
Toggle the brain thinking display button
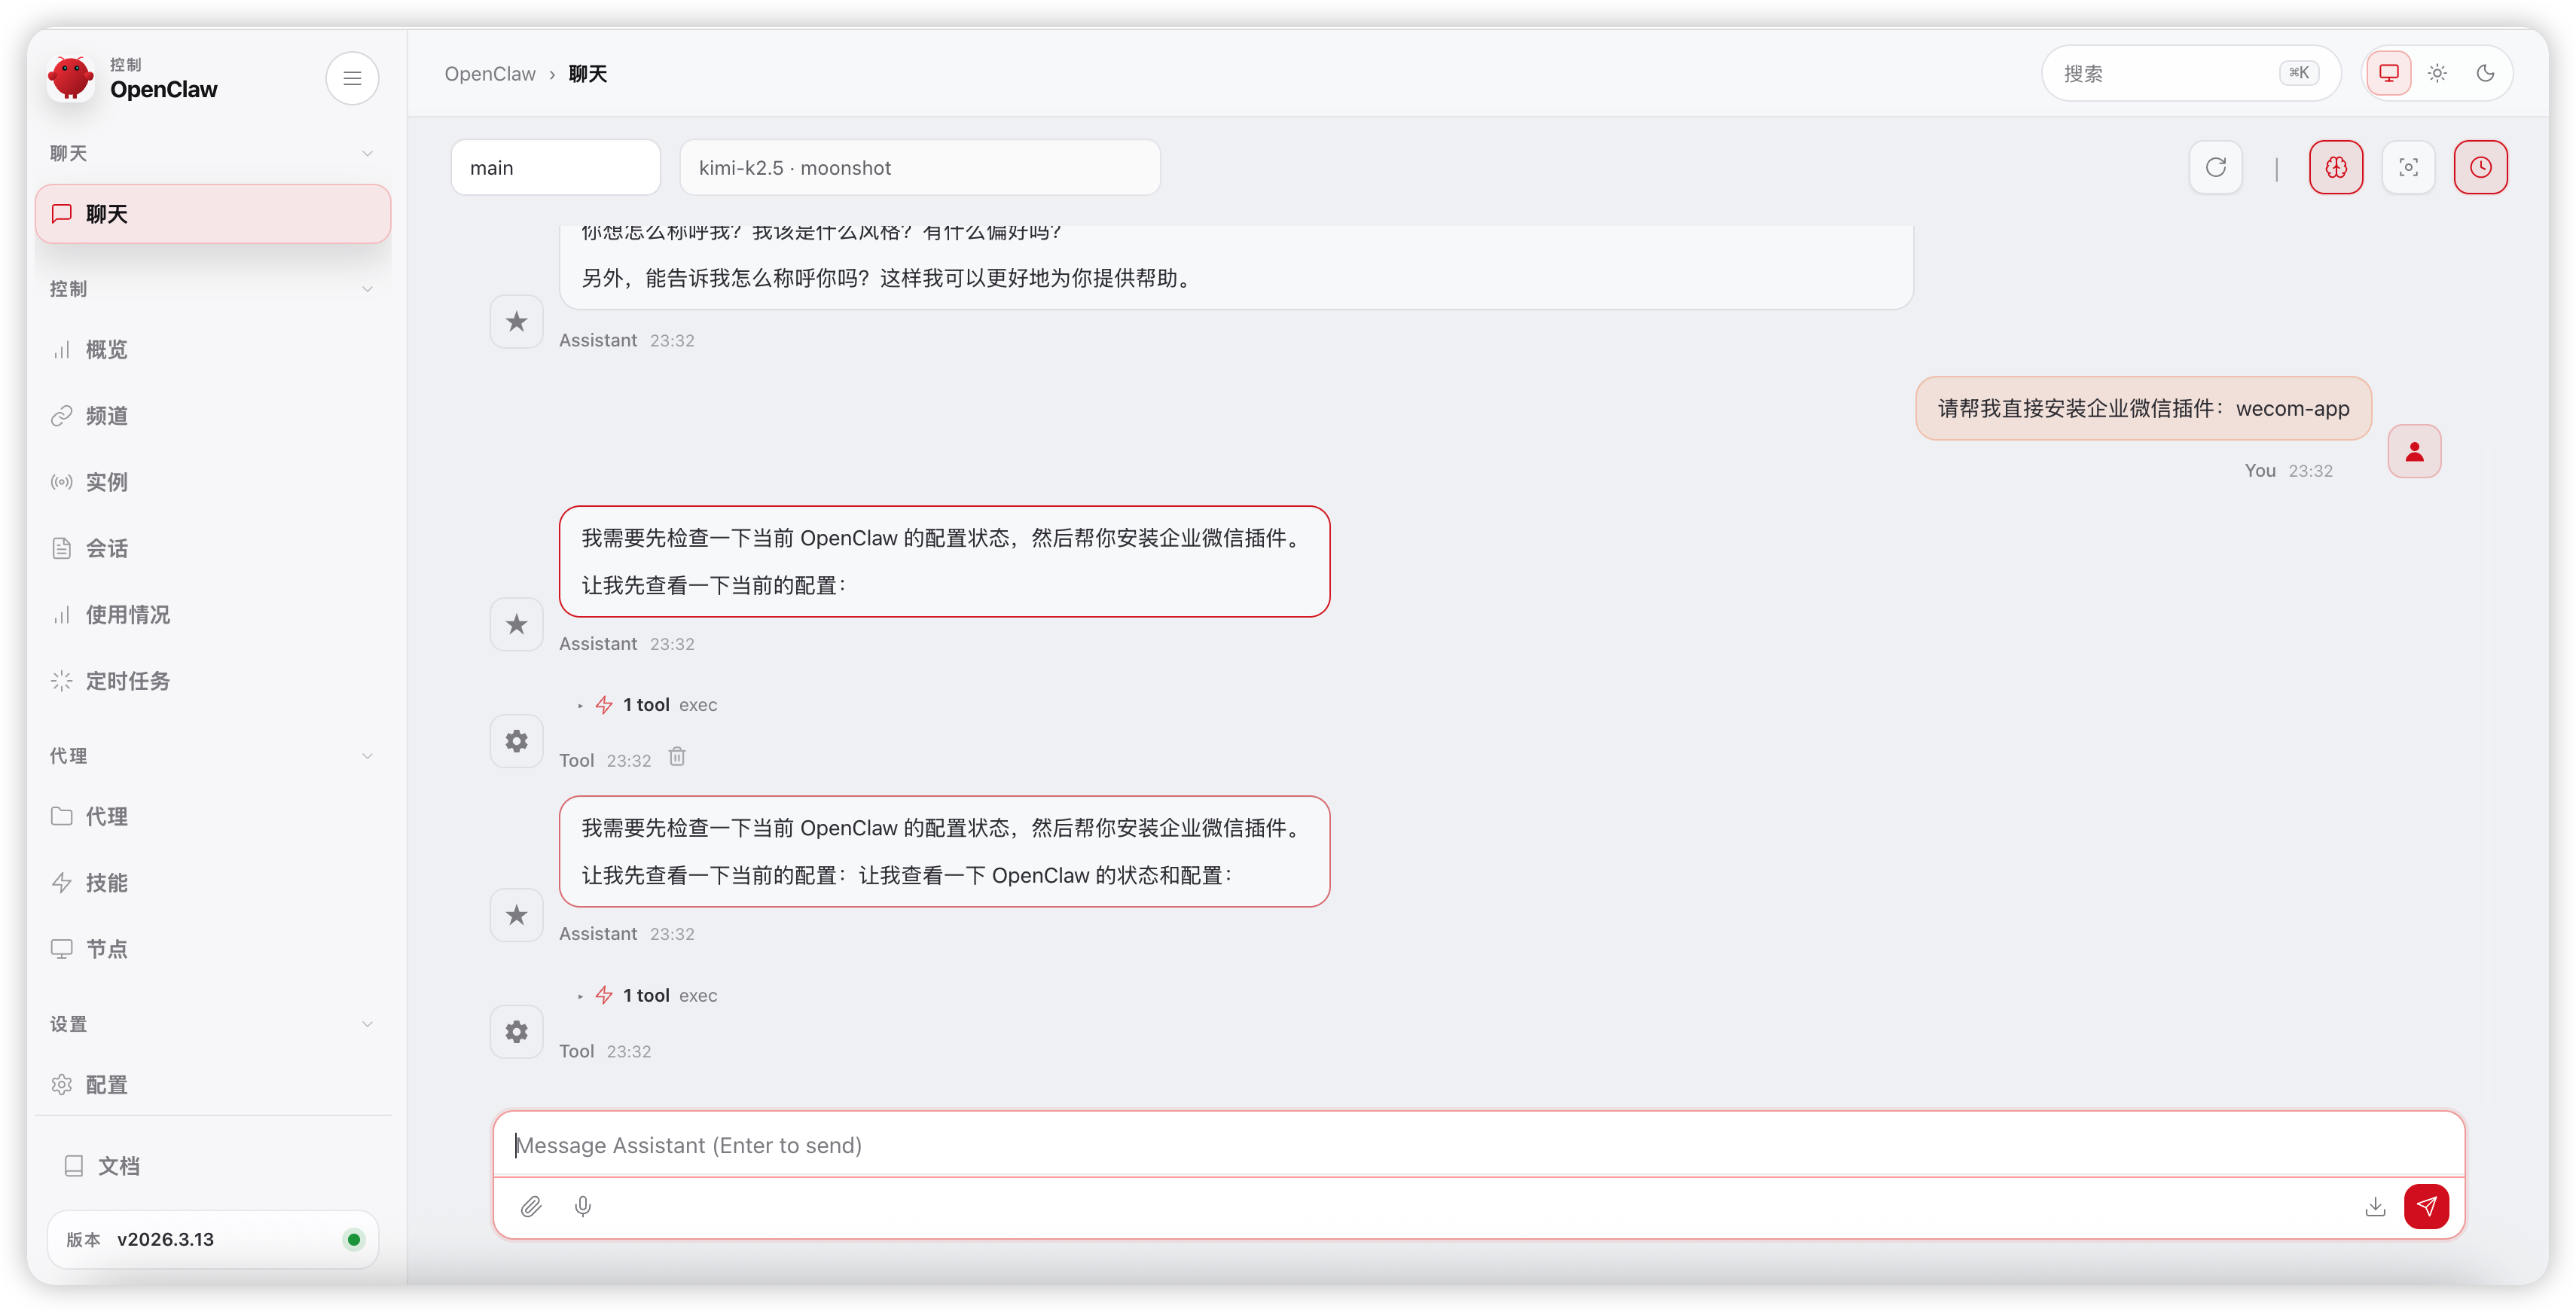point(2336,167)
